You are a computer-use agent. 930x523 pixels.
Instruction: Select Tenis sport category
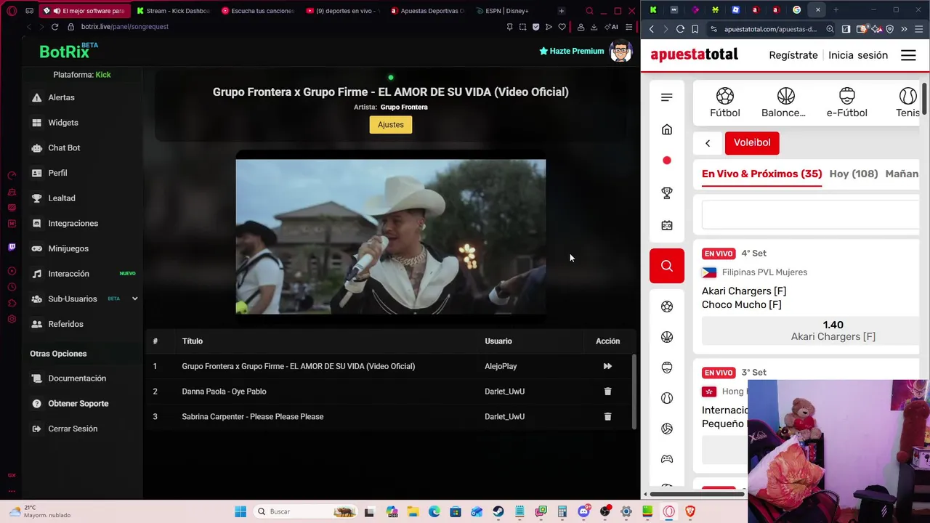[907, 102]
